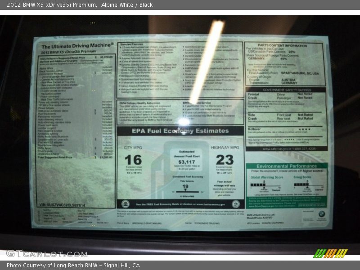Image resolution: width=360 pixels, height=270 pixels.
Task: Select the VIN number at the sticker bottom
Action: click(x=62, y=205)
